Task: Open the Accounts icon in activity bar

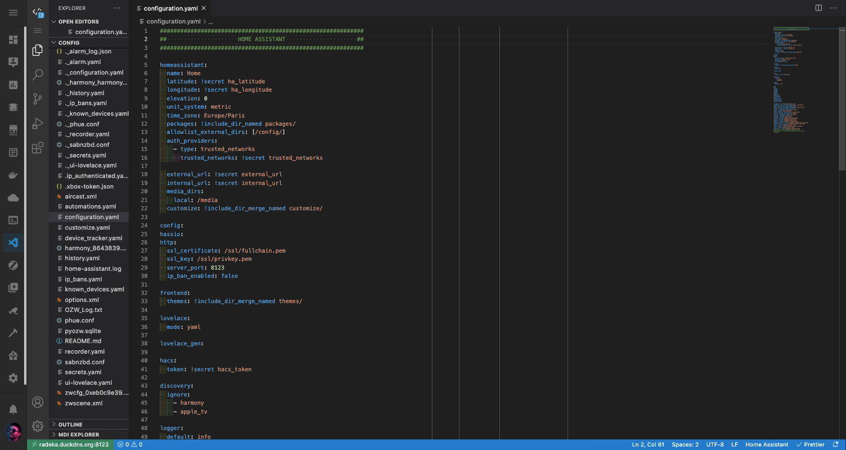Action: point(38,402)
